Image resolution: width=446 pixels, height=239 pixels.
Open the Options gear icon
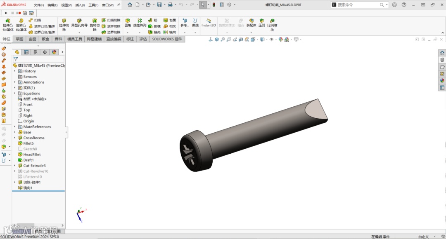(229, 5)
